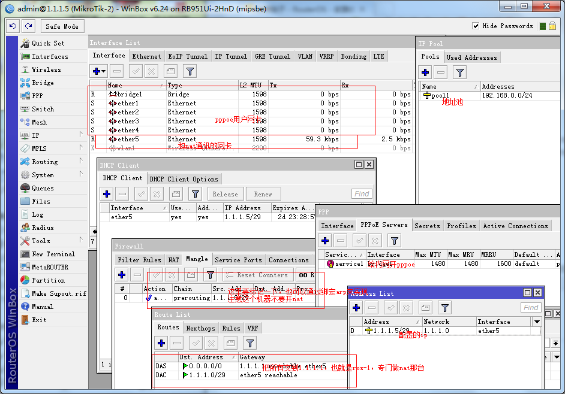This screenshot has height=394, width=565.
Task: Switch to the Ethernet tab
Action: [x=146, y=56]
